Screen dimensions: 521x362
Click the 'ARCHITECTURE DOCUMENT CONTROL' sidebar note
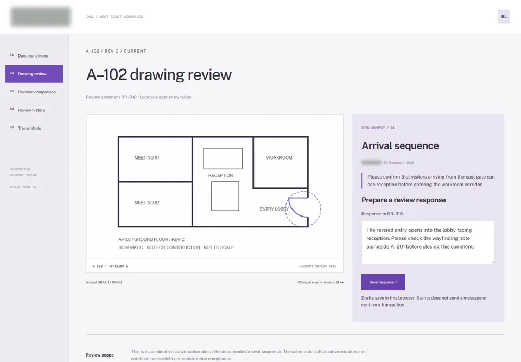[x=23, y=172]
